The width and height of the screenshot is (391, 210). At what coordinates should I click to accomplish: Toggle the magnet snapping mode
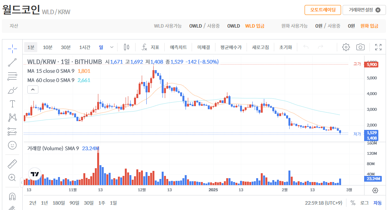(x=12, y=196)
